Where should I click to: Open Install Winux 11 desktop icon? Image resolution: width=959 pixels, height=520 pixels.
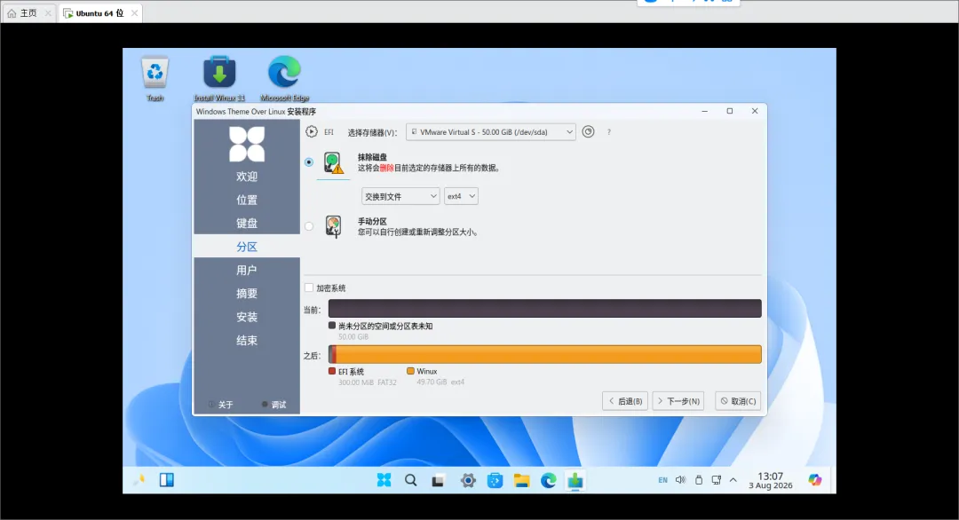click(219, 79)
